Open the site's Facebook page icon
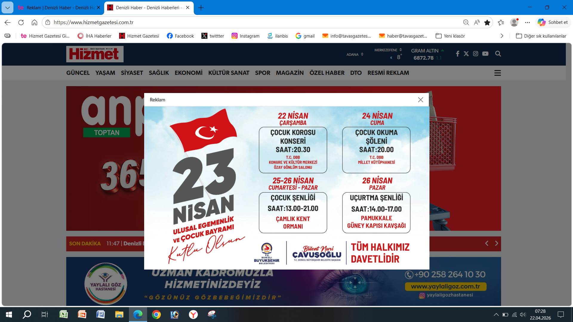This screenshot has width=573, height=322. pyautogui.click(x=458, y=54)
